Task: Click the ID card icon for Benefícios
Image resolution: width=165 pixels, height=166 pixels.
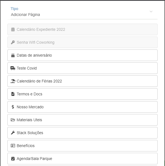Action: [13, 146]
